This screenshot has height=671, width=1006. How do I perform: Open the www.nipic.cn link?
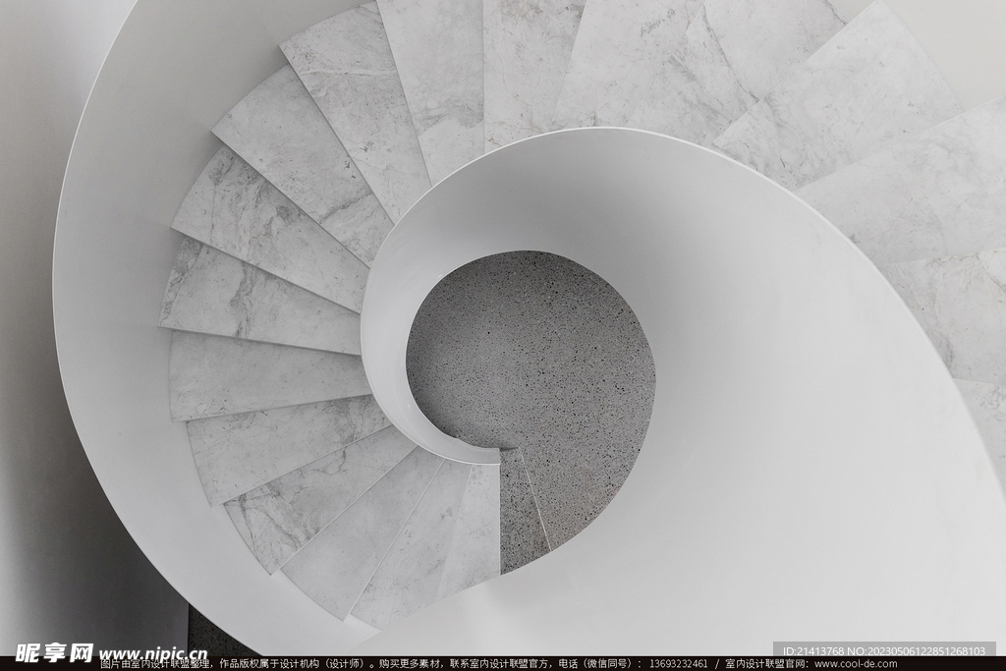point(152,654)
